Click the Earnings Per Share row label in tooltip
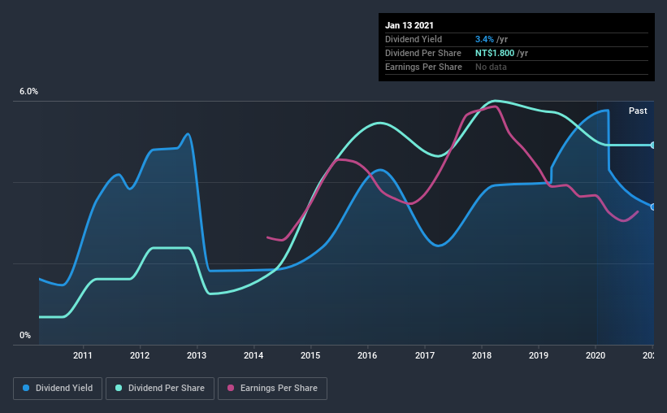 click(423, 67)
